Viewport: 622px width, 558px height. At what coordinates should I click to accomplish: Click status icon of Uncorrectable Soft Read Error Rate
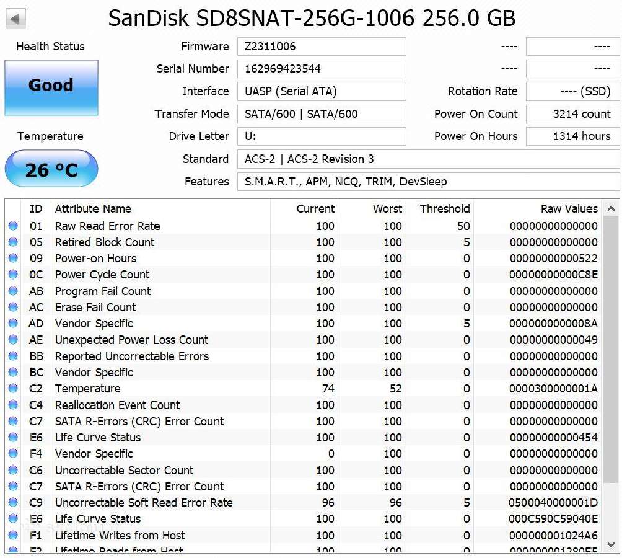click(13, 502)
